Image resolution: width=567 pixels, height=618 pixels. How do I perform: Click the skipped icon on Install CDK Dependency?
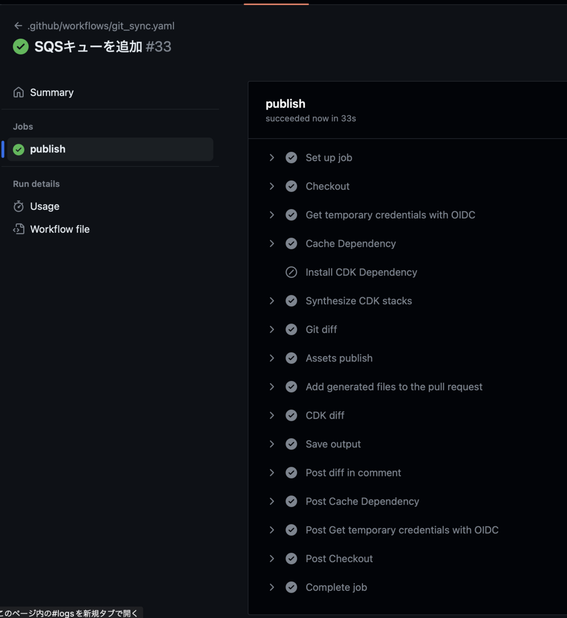[291, 272]
